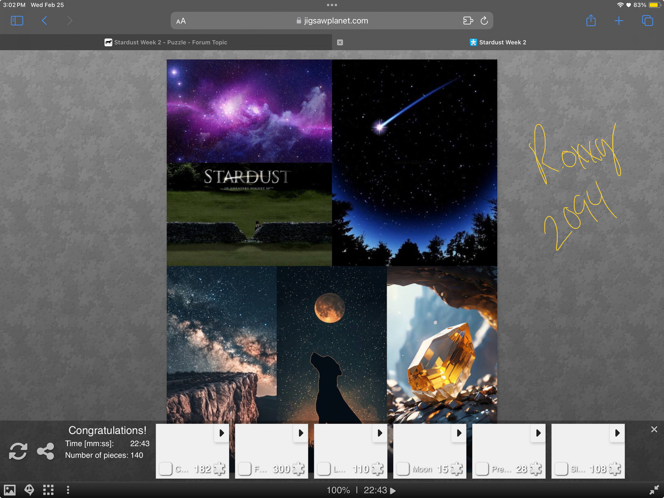The width and height of the screenshot is (664, 498).
Task: Open the 182-piece puzzle thumbnail
Action: pyautogui.click(x=192, y=451)
